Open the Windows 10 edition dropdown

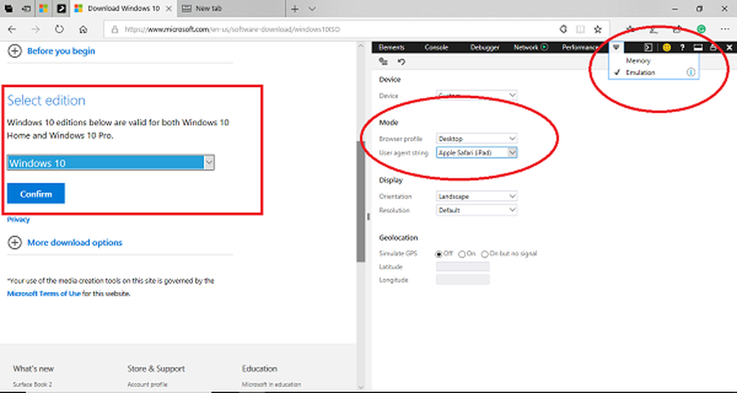pos(111,163)
